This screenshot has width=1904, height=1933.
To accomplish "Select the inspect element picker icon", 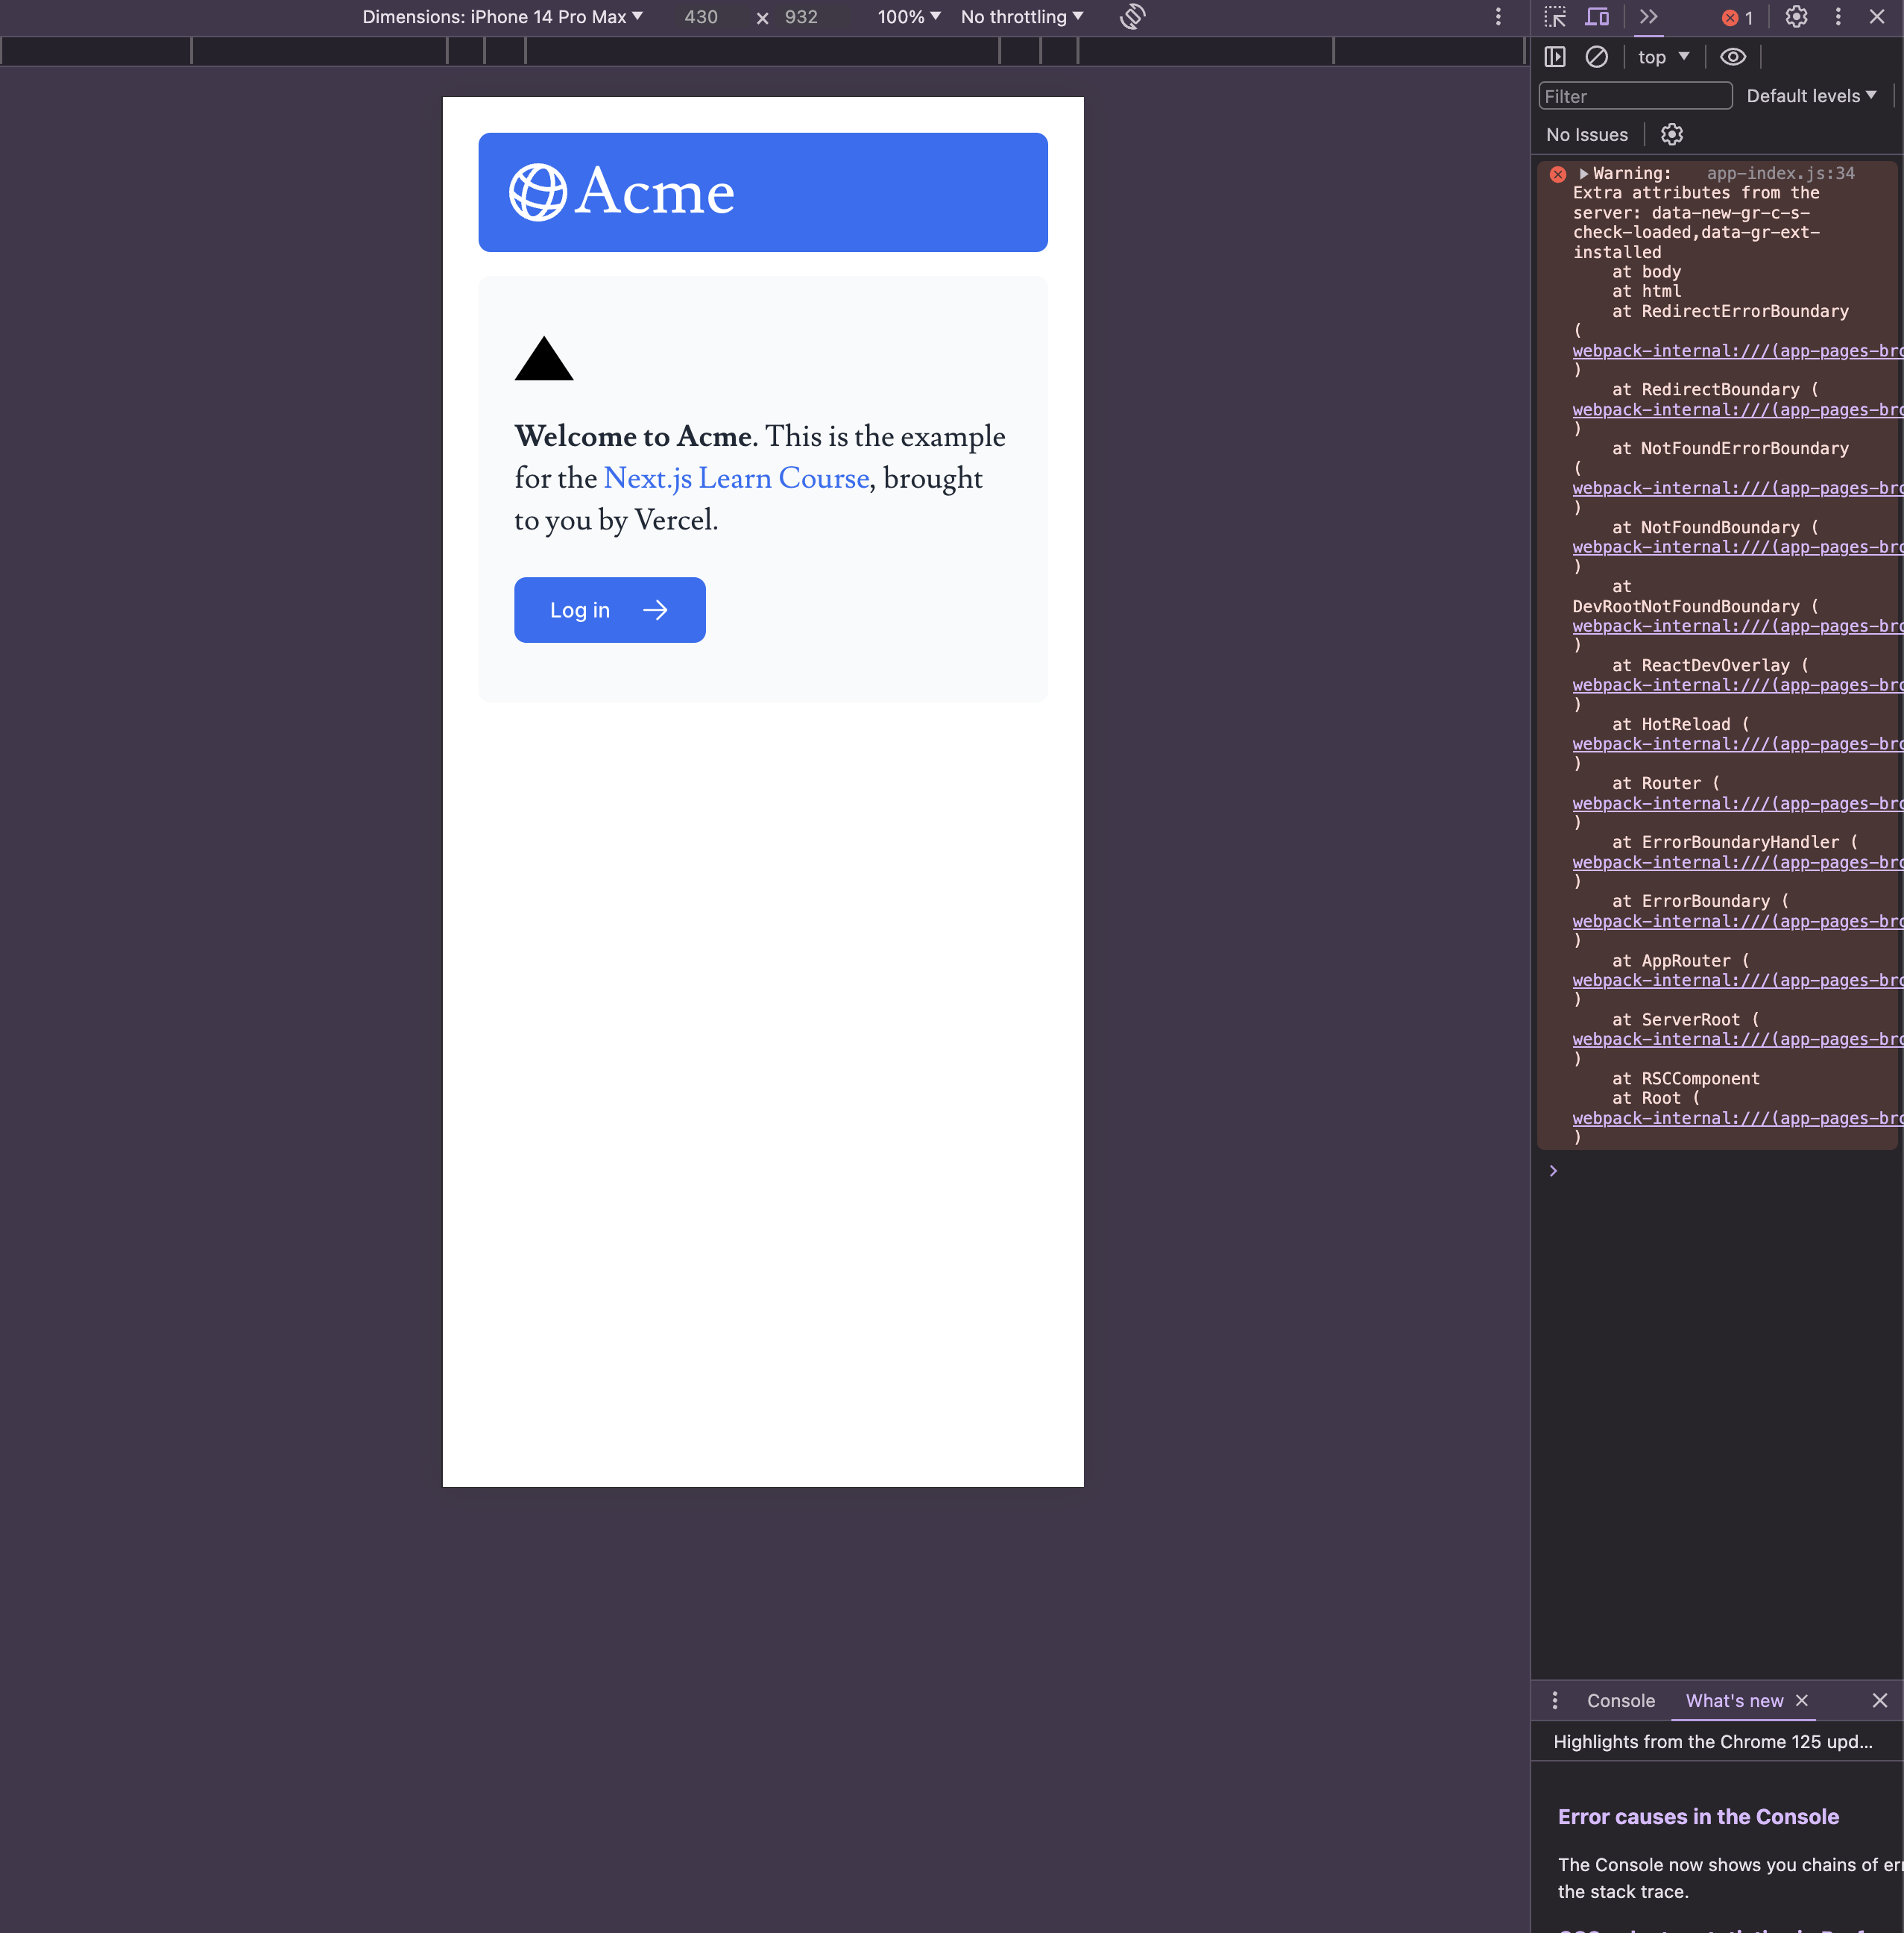I will 1554,17.
